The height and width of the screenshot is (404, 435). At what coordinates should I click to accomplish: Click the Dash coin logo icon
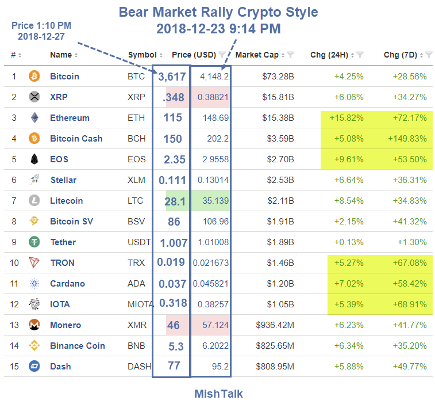(35, 367)
